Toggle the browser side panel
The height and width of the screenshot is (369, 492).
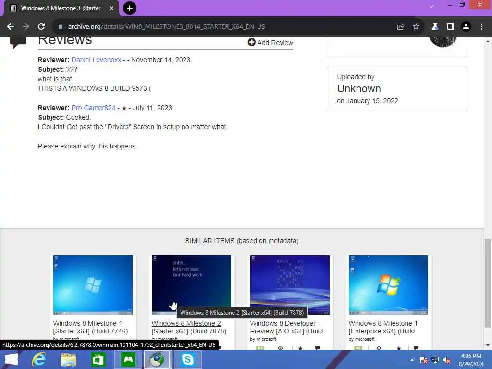[x=451, y=27]
